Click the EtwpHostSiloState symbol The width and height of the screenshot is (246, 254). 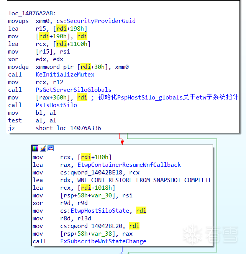100,211
